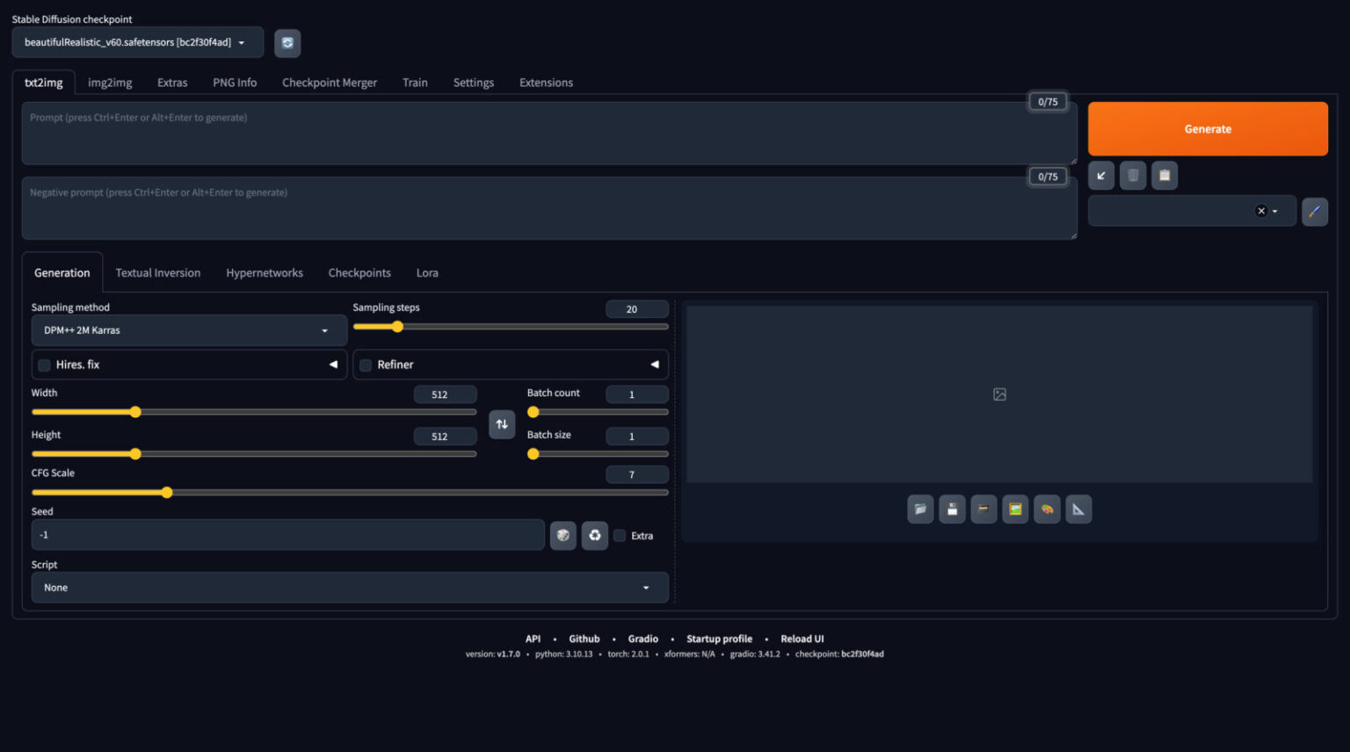This screenshot has height=752, width=1350.
Task: Open the image output folder
Action: pos(920,509)
